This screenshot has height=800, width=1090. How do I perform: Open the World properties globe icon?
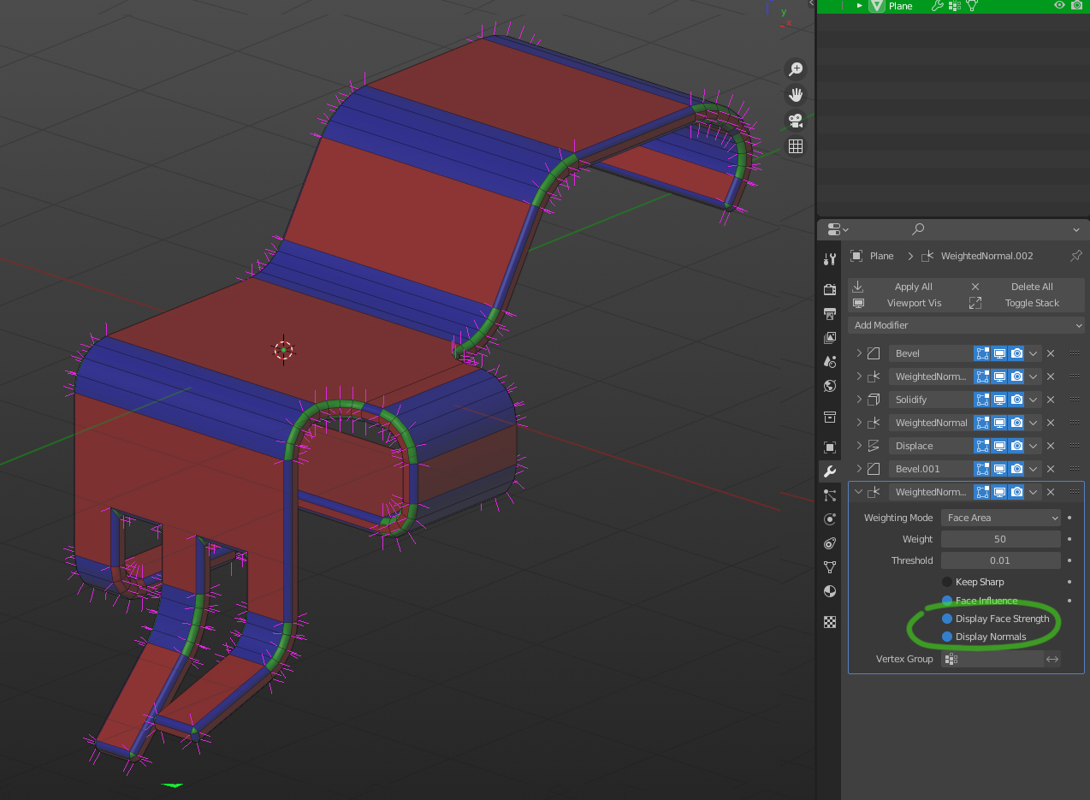point(829,385)
